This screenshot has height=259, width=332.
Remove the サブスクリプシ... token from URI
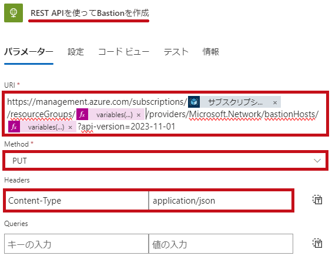pyautogui.click(x=275, y=102)
